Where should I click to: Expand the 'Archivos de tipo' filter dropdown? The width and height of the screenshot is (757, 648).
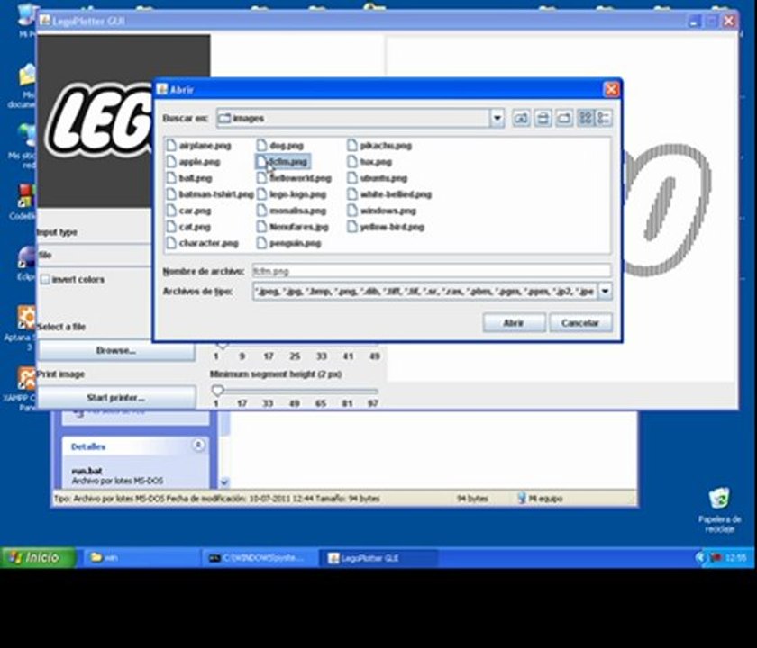pos(605,292)
